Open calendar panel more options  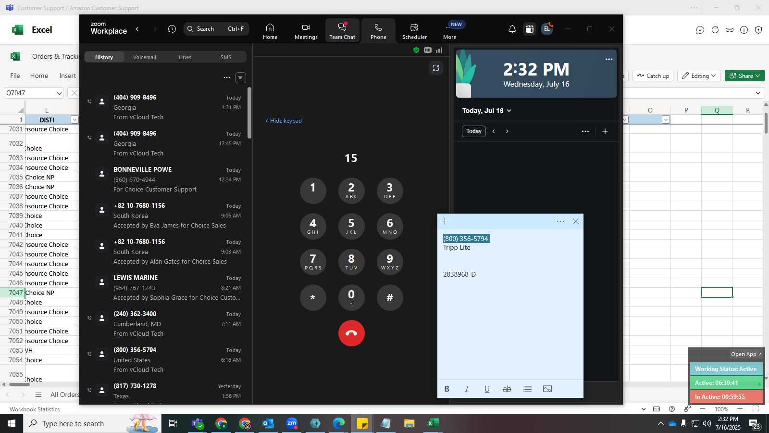coord(585,131)
